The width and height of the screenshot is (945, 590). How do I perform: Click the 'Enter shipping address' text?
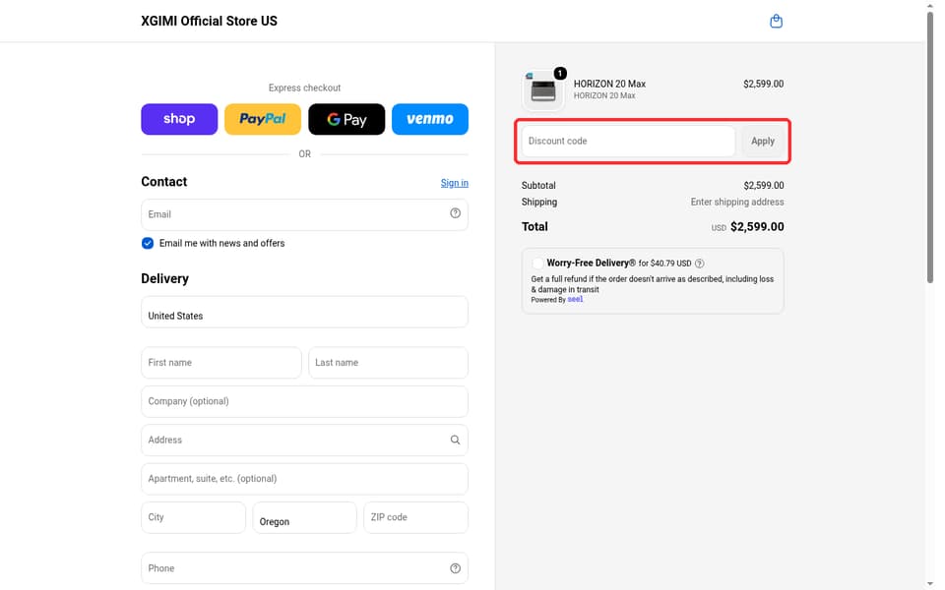click(x=737, y=203)
